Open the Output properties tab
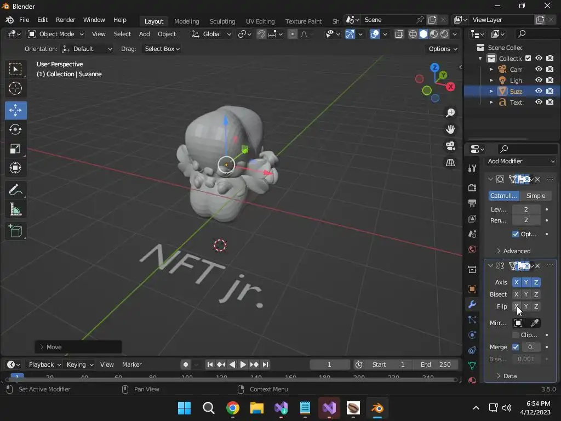This screenshot has width=561, height=421. tap(472, 203)
